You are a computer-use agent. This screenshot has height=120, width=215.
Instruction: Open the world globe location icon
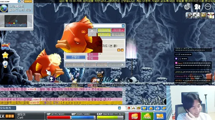point(187,6)
